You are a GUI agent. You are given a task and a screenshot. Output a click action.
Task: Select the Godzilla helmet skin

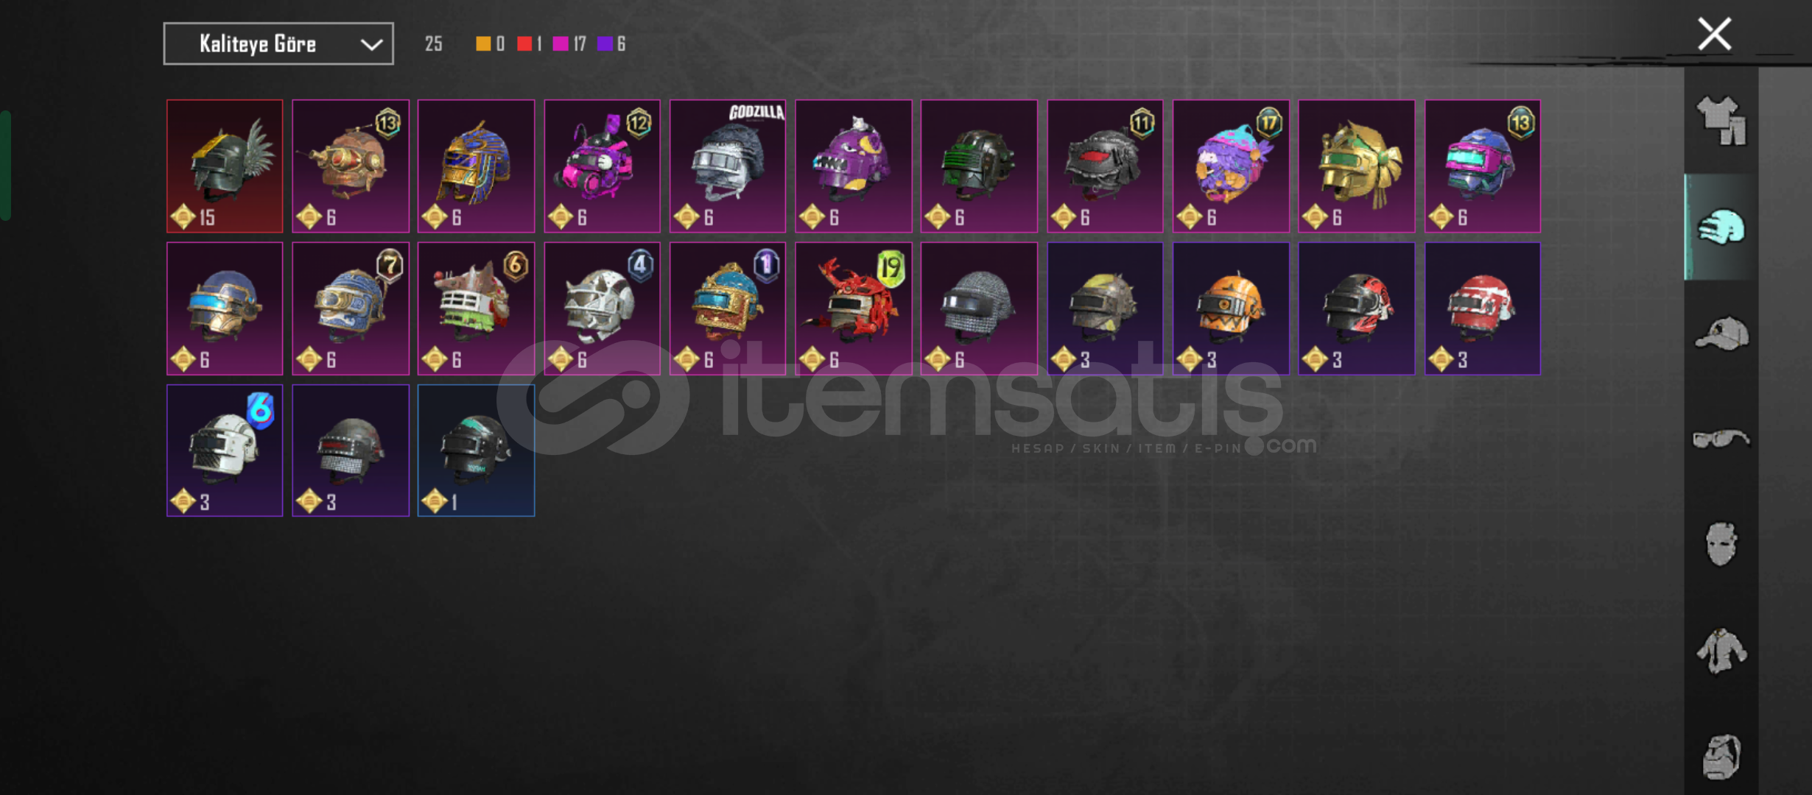[x=728, y=166]
